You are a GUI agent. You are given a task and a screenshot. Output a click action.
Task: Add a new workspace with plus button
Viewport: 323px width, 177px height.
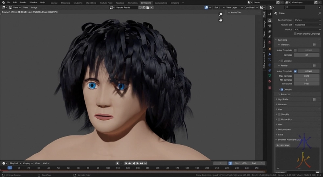click(183, 3)
